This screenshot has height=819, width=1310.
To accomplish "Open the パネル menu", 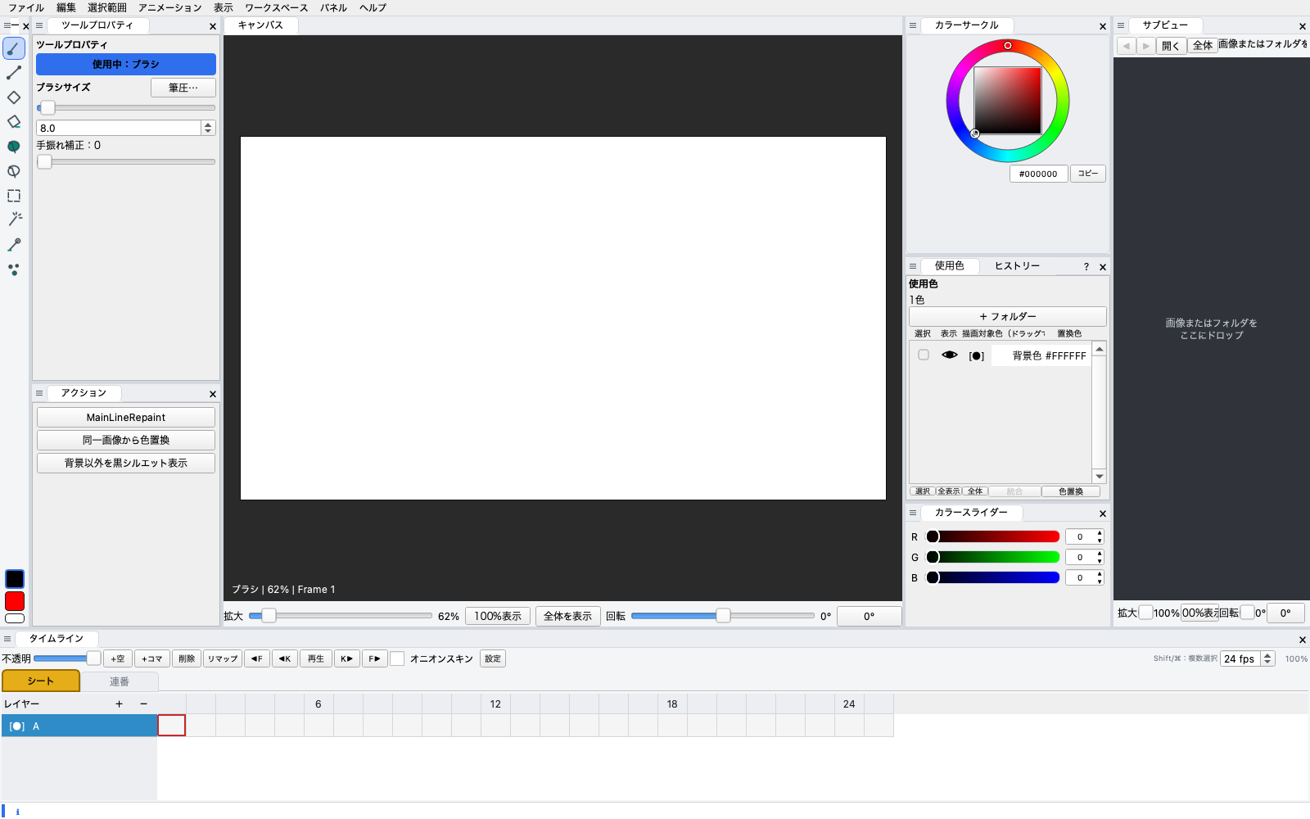I will point(333,7).
